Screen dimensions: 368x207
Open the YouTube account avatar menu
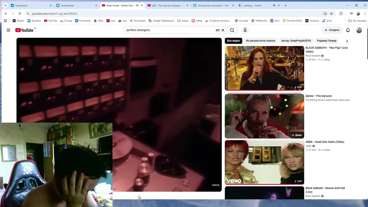(359, 30)
